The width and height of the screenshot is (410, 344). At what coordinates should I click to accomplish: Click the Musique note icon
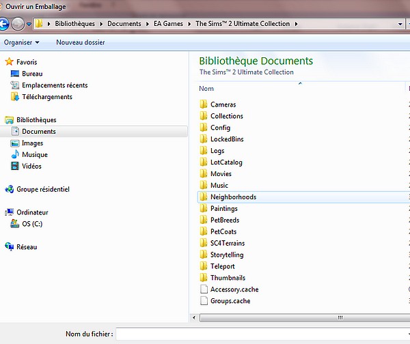[x=15, y=154]
